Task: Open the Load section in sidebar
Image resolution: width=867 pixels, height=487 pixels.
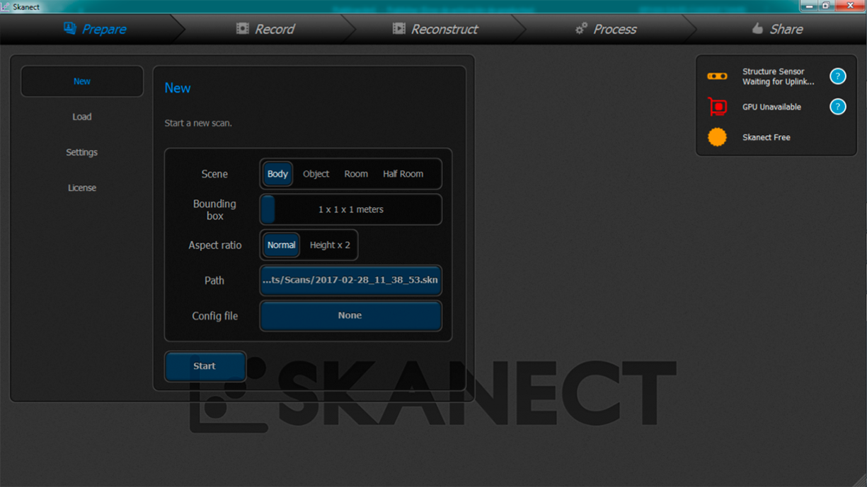Action: 82,117
